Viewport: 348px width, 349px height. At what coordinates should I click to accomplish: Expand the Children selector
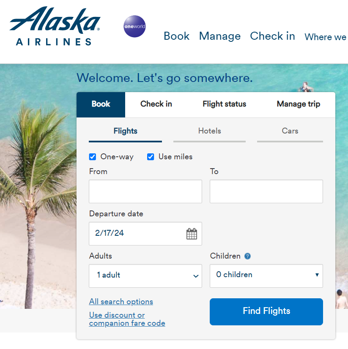point(266,275)
